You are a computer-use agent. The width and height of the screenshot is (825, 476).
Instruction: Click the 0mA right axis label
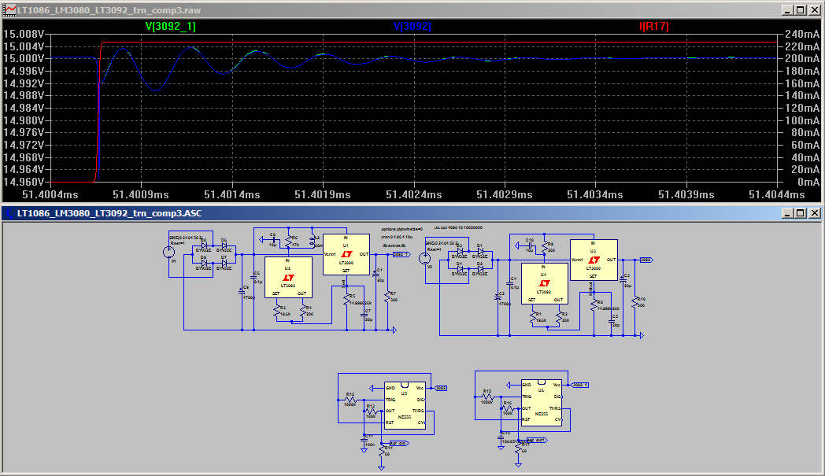(x=808, y=182)
